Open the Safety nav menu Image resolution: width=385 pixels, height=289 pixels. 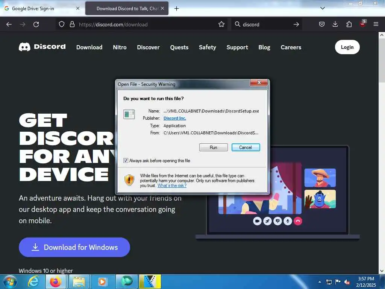(x=208, y=47)
